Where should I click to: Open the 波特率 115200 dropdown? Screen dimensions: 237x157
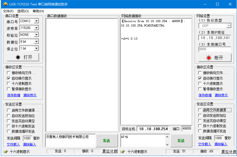tap(36, 28)
